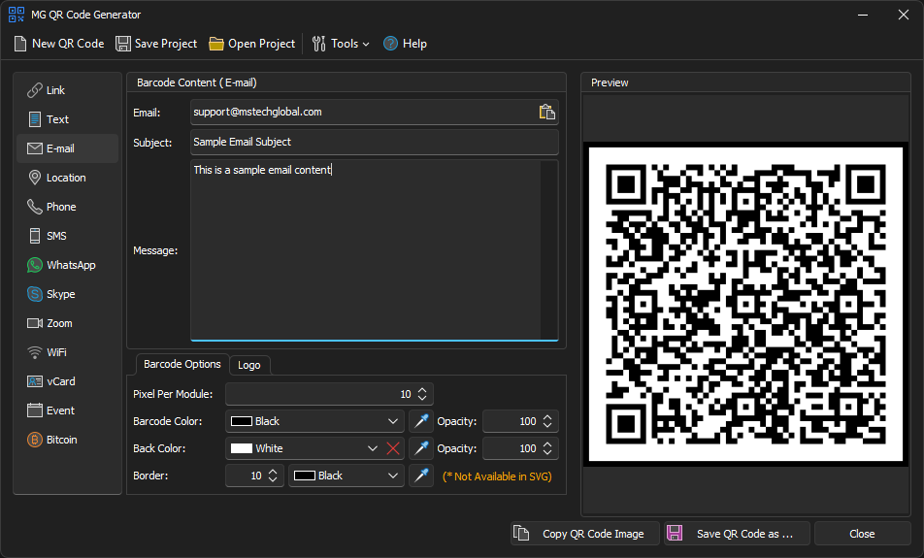Open the Zoom barcode type
The width and height of the screenshot is (924, 558).
coord(67,323)
